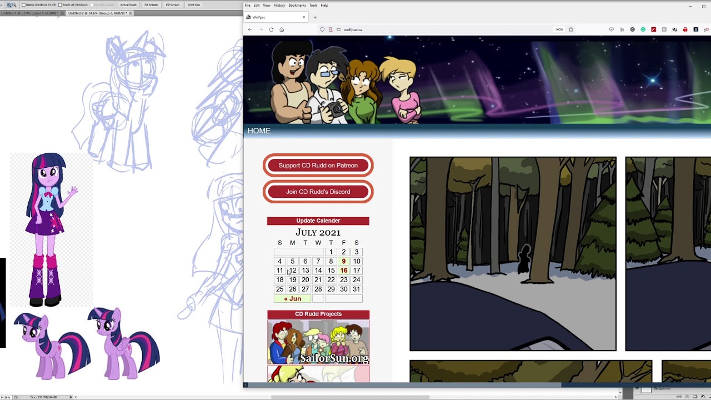Viewport: 711px width, 400px height.
Task: Open the July 16 calendar update
Action: coord(344,271)
